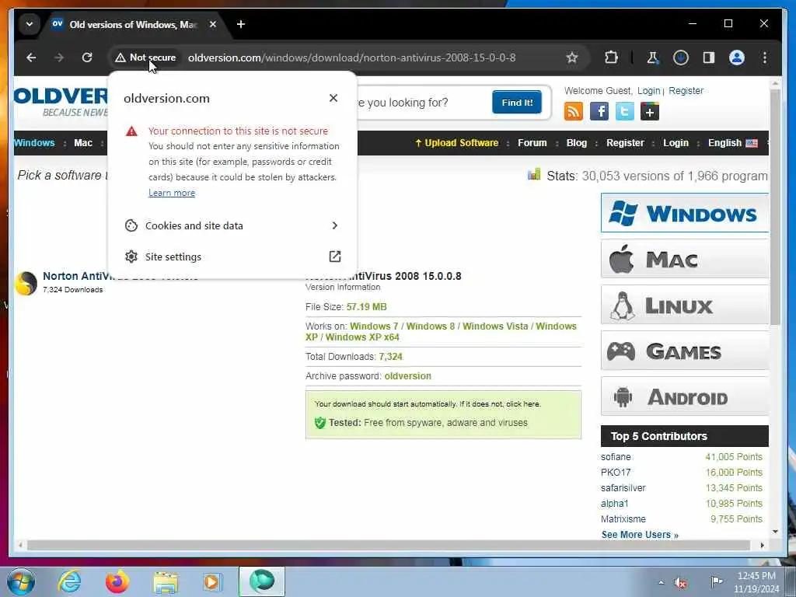Viewport: 796px width, 597px height.
Task: Click Register in the black nav bar
Action: point(625,143)
